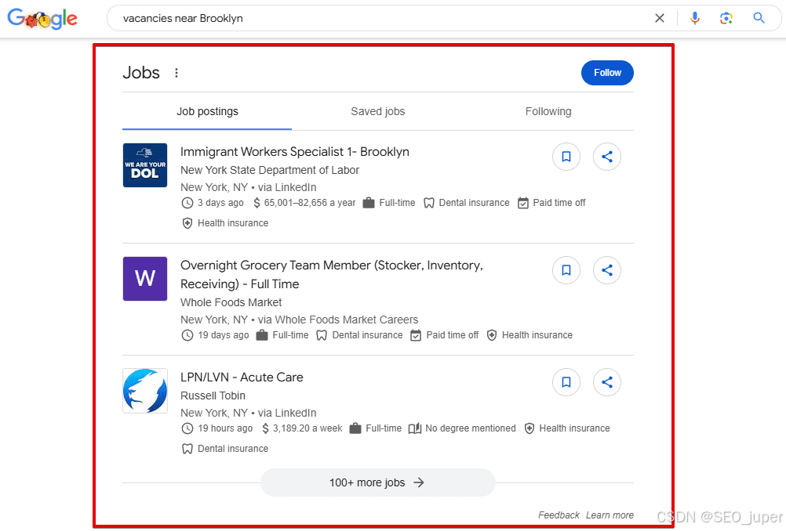
Task: Click the 'No degree mentioned' book icon
Action: (x=415, y=428)
